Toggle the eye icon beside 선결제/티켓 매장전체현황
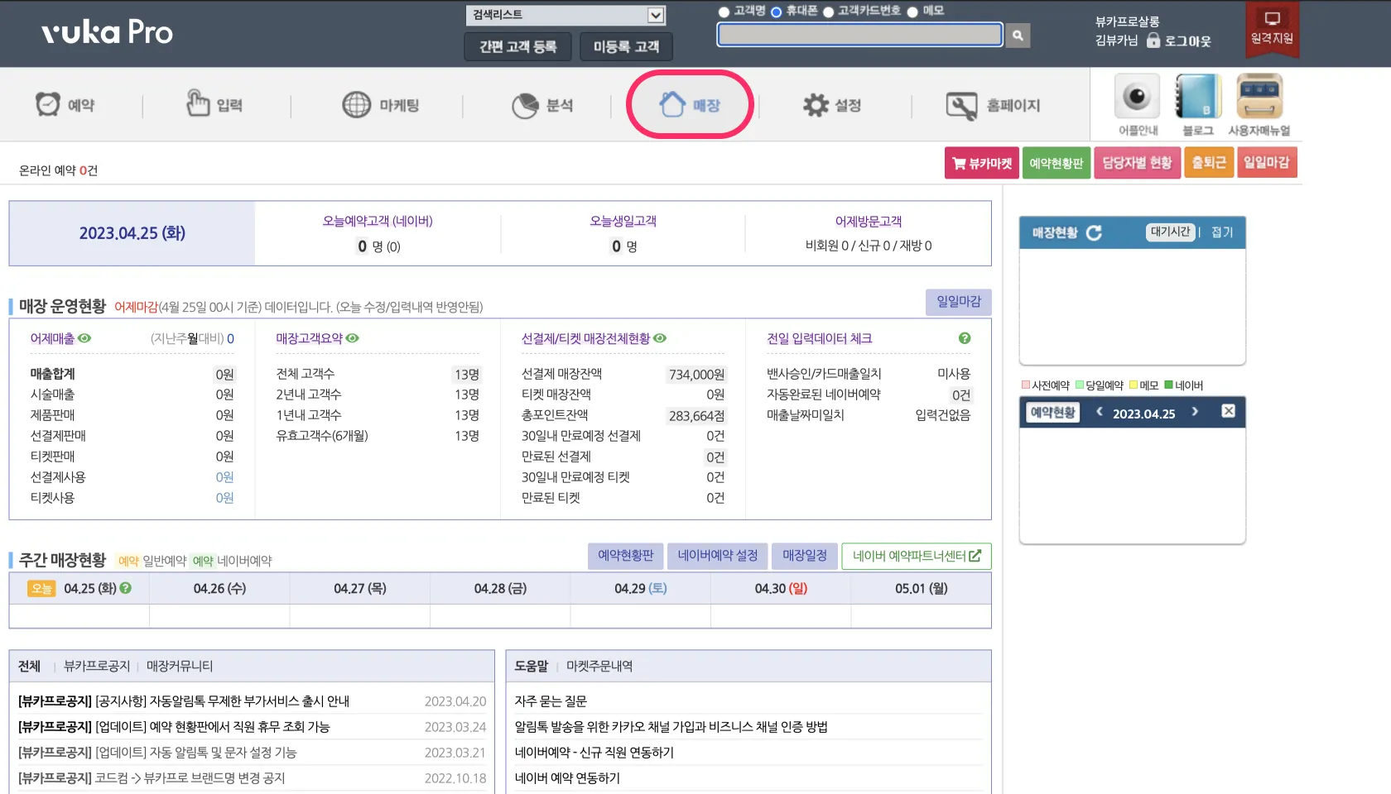Viewport: 1391px width, 794px height. pos(660,338)
